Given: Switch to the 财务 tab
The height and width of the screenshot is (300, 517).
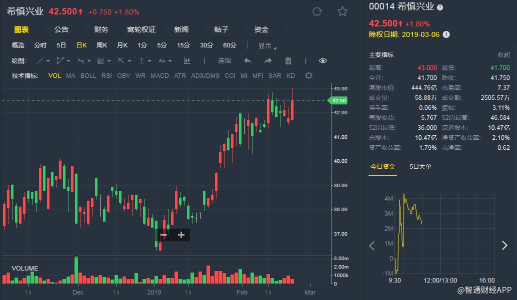Looking at the screenshot, I should point(101,30).
